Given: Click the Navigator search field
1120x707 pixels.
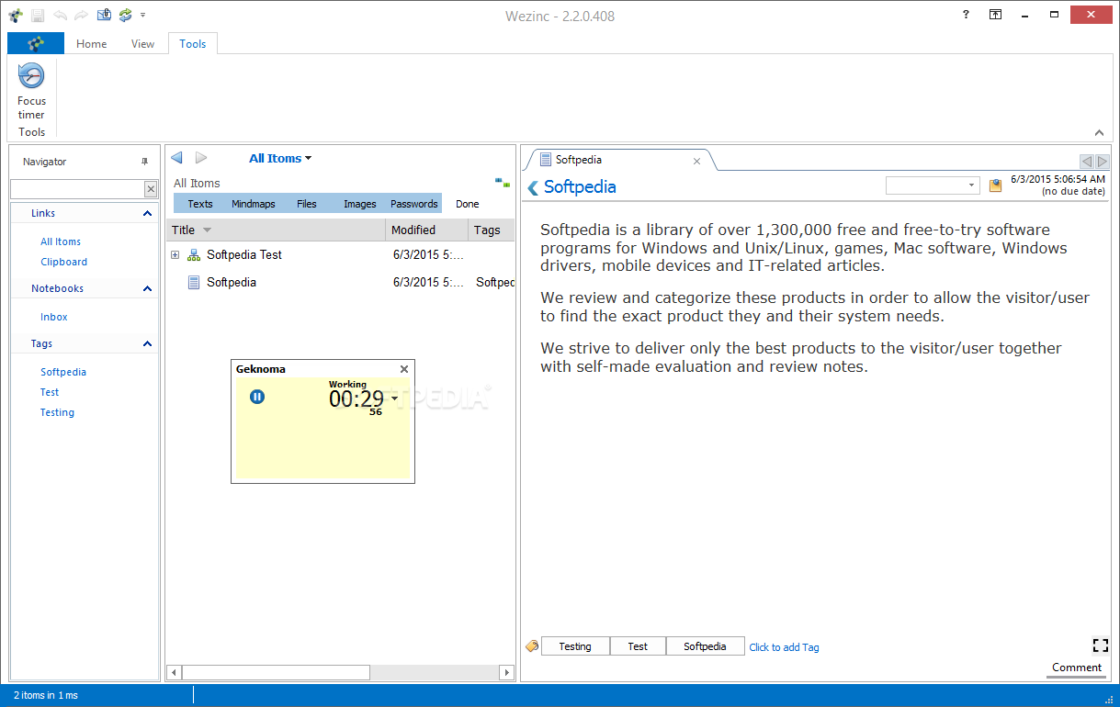Looking at the screenshot, I should click(77, 188).
